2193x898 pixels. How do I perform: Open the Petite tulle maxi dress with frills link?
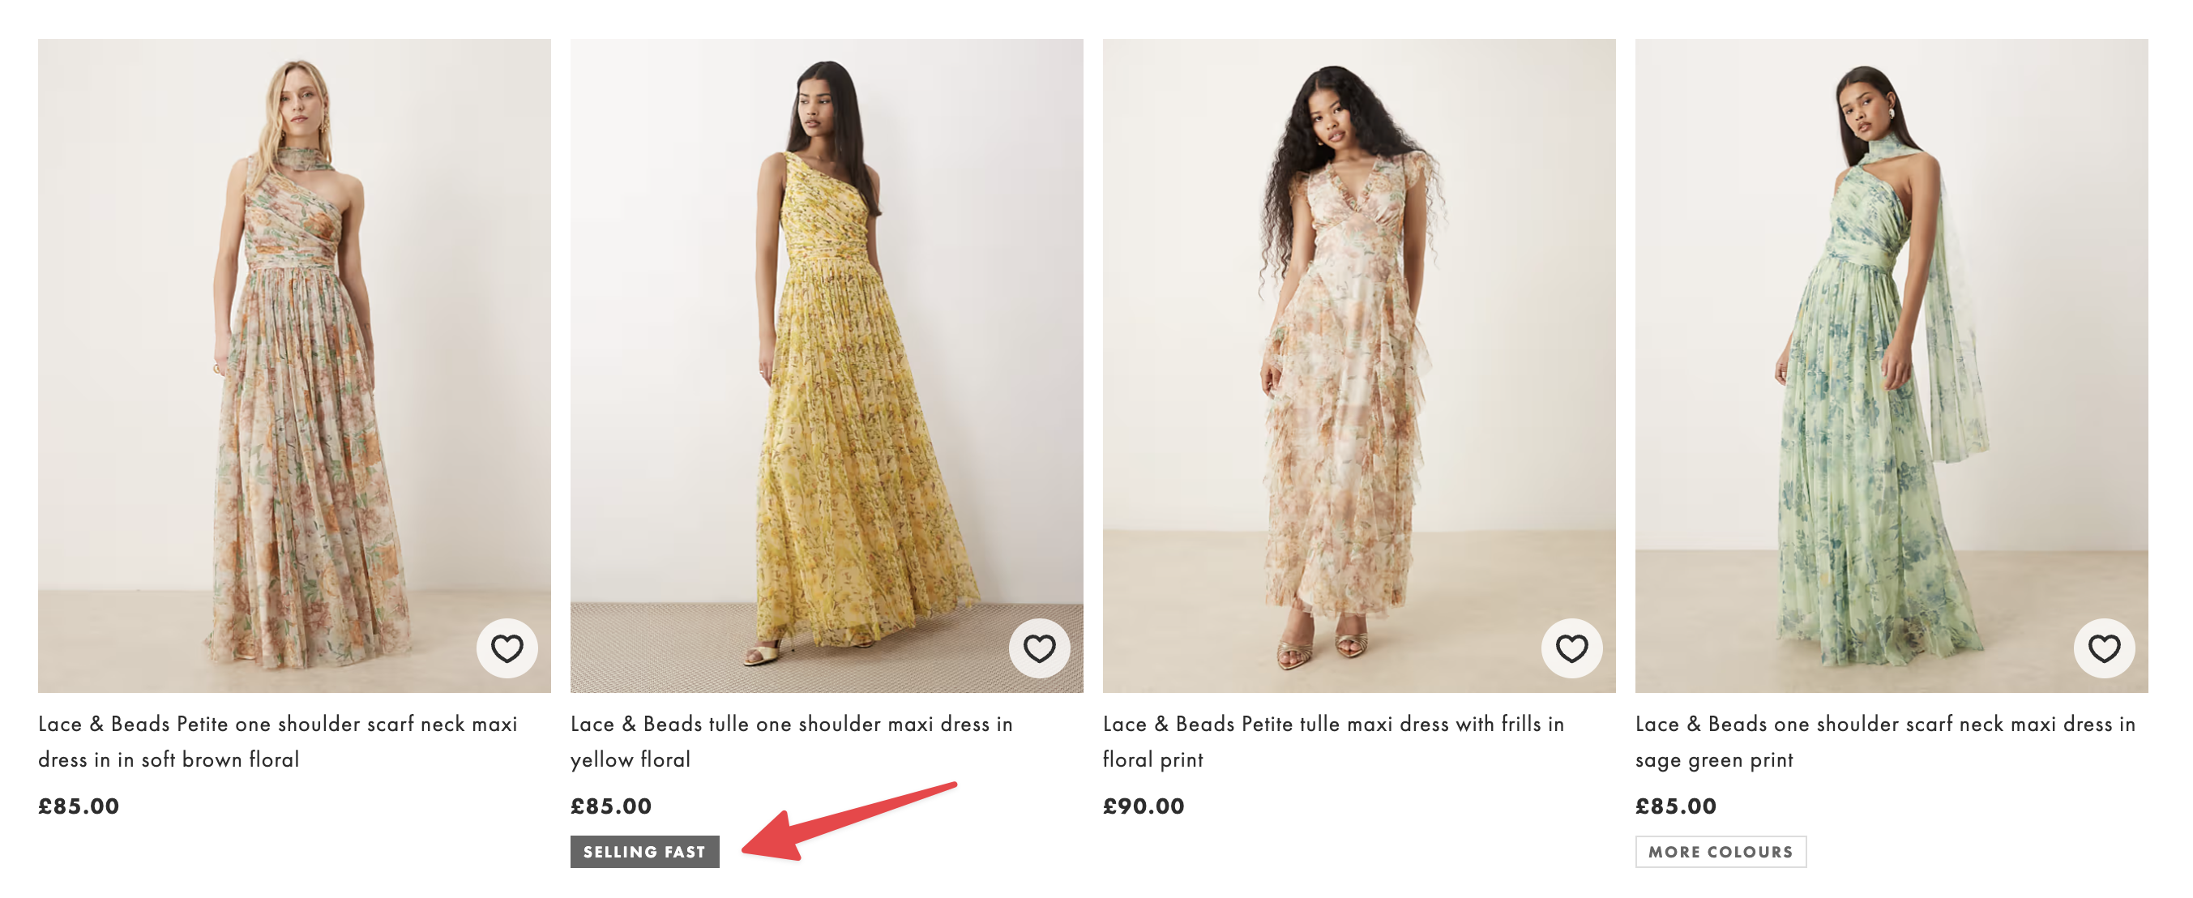coord(1333,741)
